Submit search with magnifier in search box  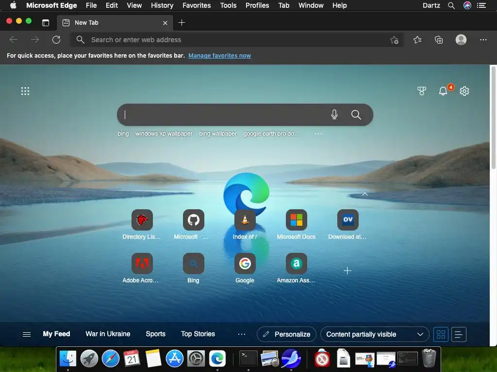[356, 114]
